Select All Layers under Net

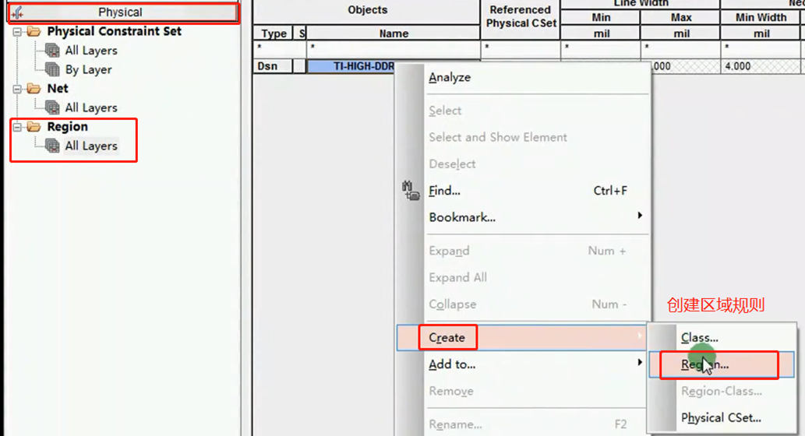[x=91, y=107]
